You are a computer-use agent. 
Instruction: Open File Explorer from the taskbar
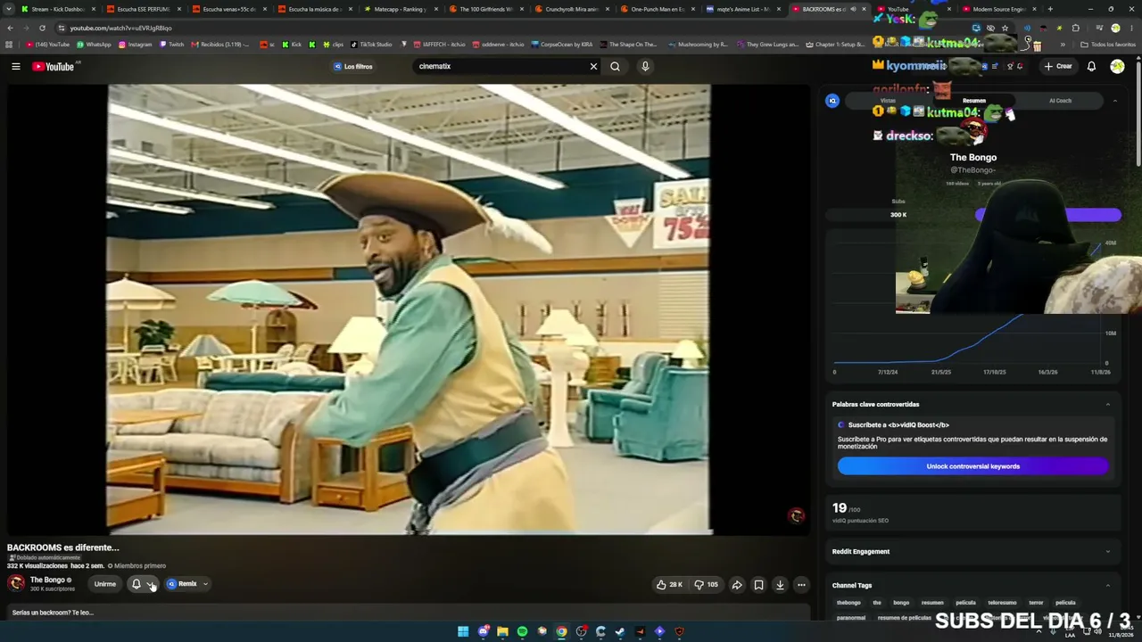(502, 631)
